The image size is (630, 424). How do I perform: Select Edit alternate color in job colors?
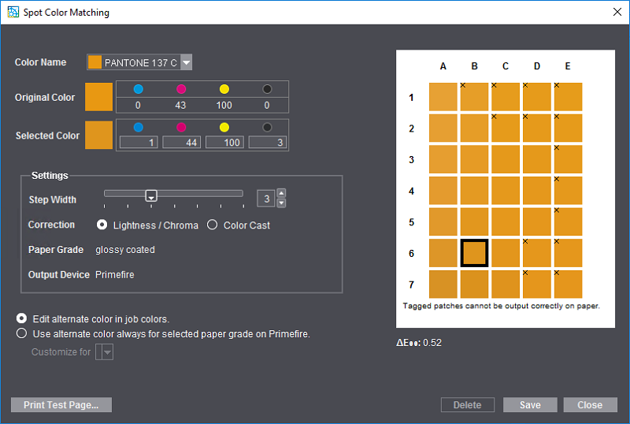click(x=22, y=318)
